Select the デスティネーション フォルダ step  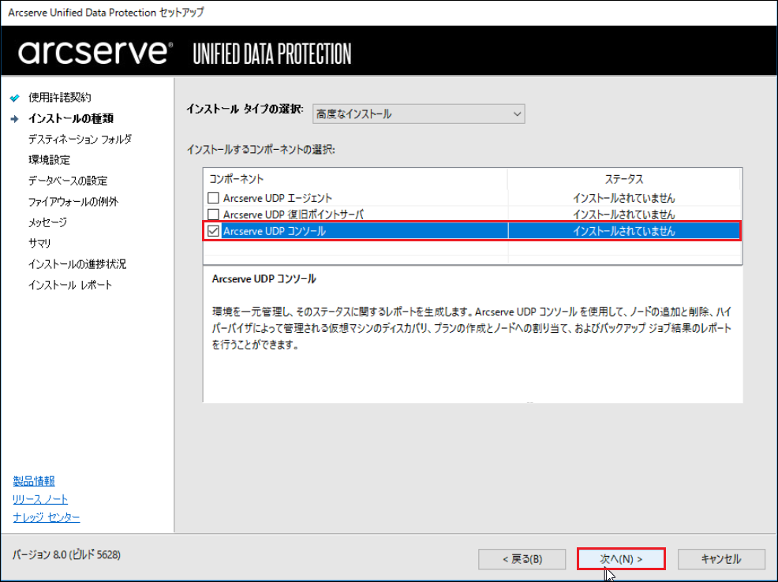click(80, 140)
